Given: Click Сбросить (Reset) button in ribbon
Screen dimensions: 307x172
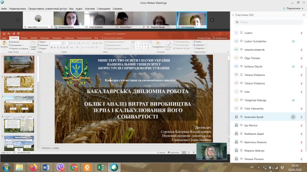Looking at the screenshot, I should click(x=43, y=45).
